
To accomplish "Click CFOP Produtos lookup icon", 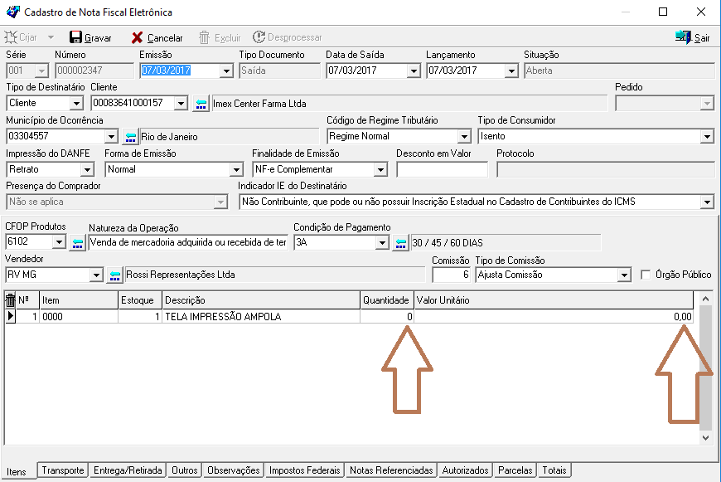I will pyautogui.click(x=77, y=242).
